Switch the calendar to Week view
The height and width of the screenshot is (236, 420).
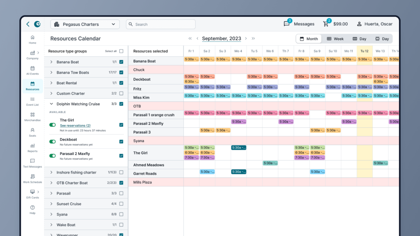(335, 38)
